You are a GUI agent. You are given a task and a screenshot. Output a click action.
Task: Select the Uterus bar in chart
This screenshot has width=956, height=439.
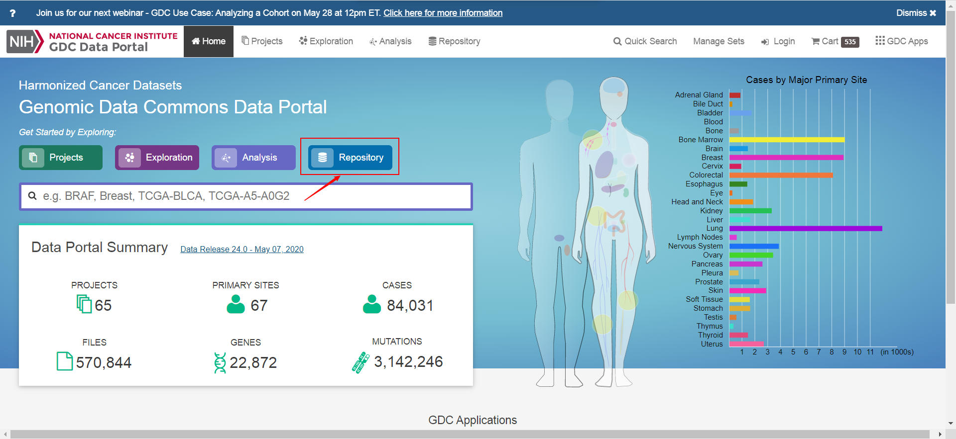pyautogui.click(x=746, y=344)
